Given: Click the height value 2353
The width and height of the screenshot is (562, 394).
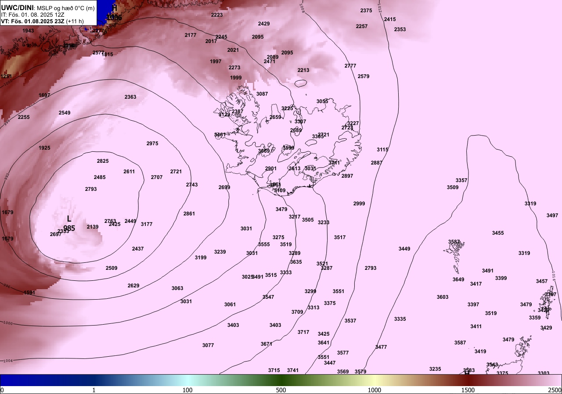Looking at the screenshot, I should coord(400,29).
